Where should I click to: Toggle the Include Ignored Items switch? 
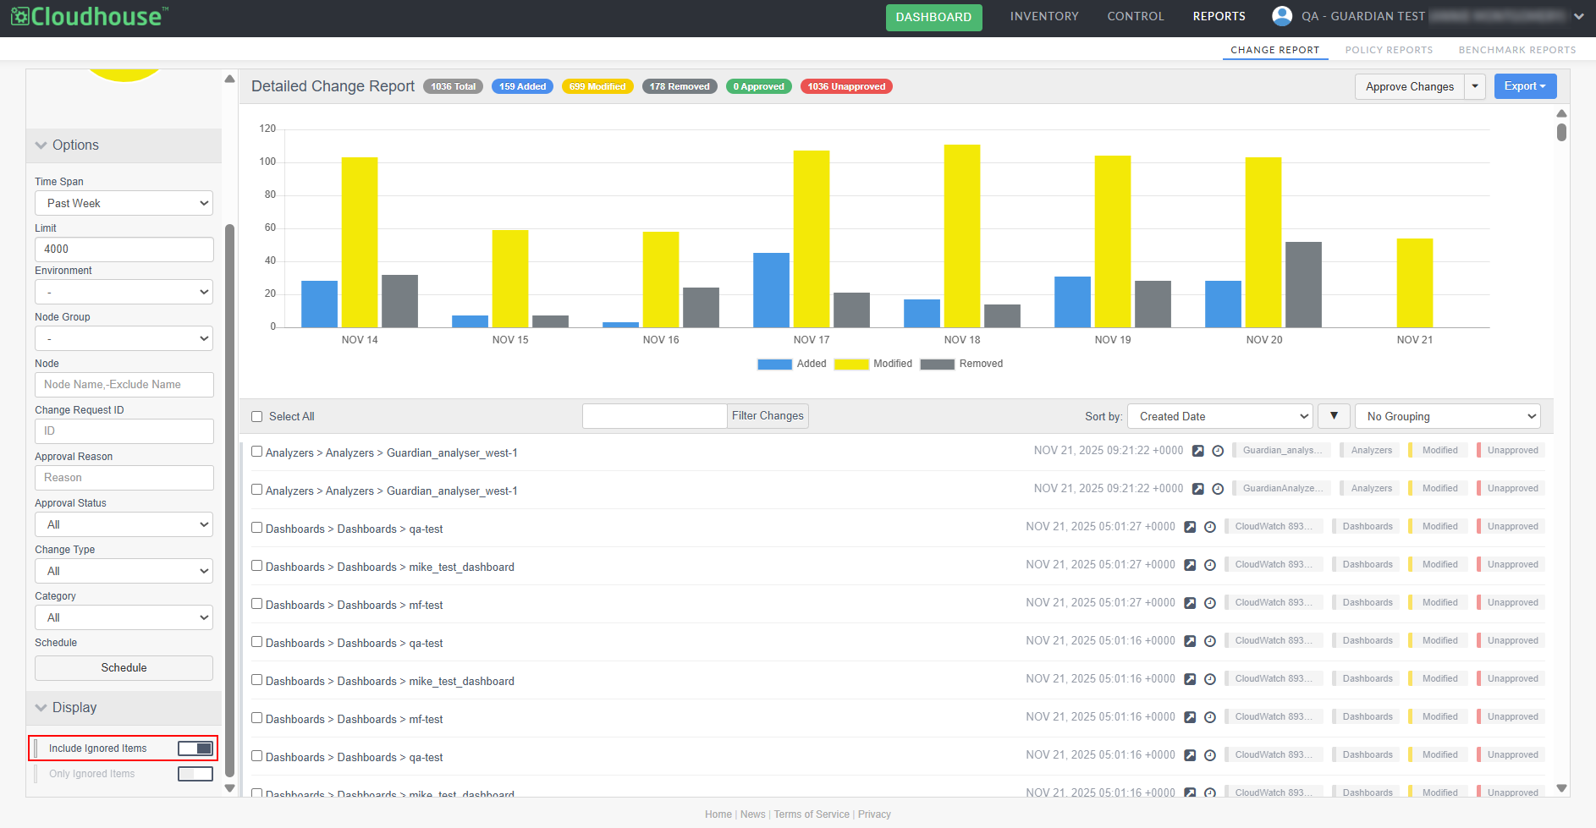click(195, 748)
